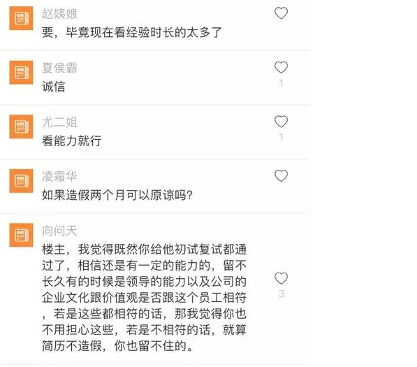The height and width of the screenshot is (367, 417).
Task: Tap 凌霜华's orange avatar icon
Action: click(21, 181)
